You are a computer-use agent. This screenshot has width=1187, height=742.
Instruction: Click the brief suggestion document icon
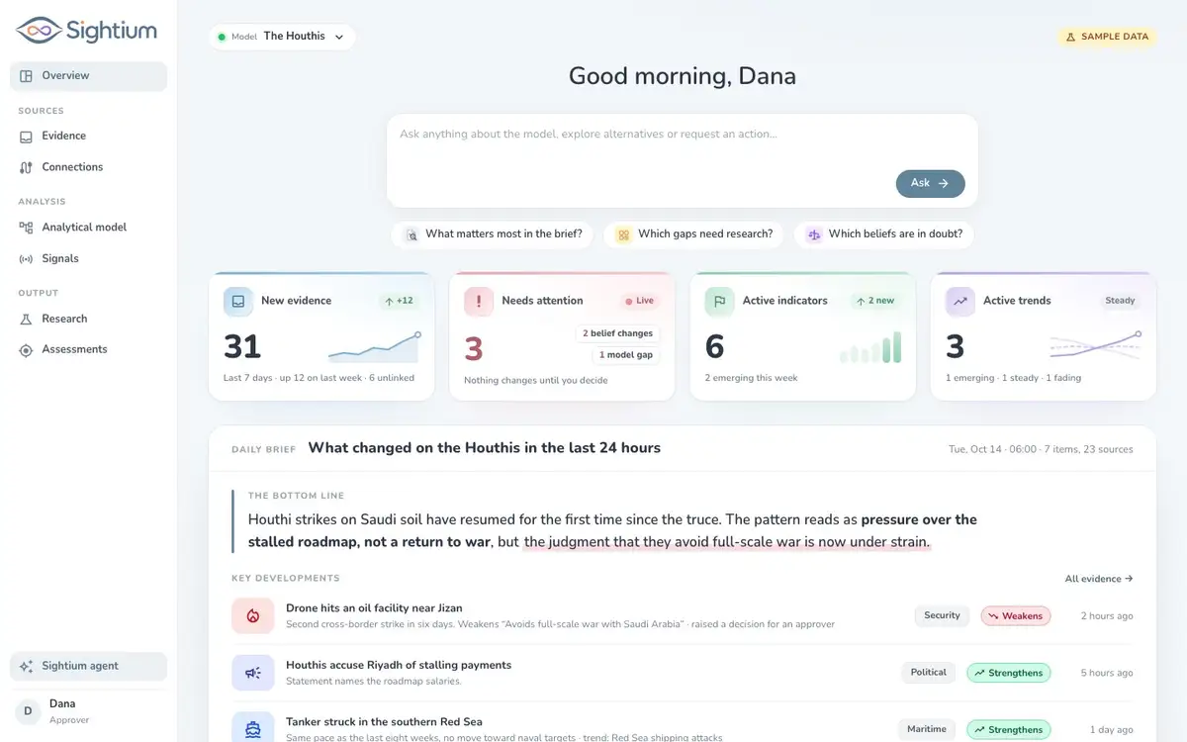(411, 234)
